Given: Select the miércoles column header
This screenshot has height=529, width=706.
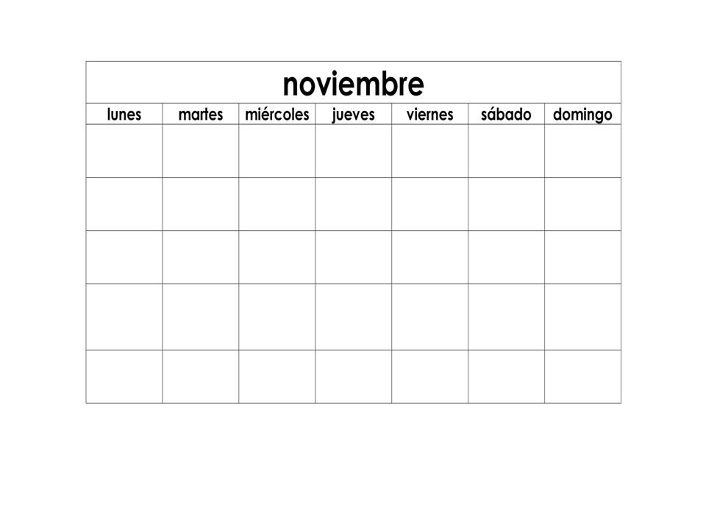Looking at the screenshot, I should [277, 115].
